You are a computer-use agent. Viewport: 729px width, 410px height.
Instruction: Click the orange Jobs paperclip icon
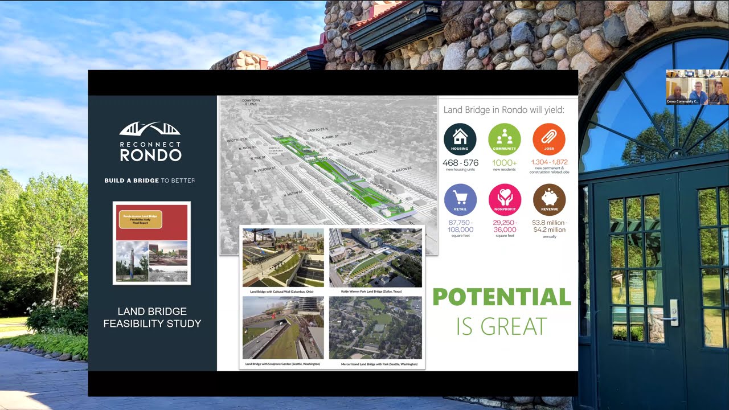tap(549, 139)
